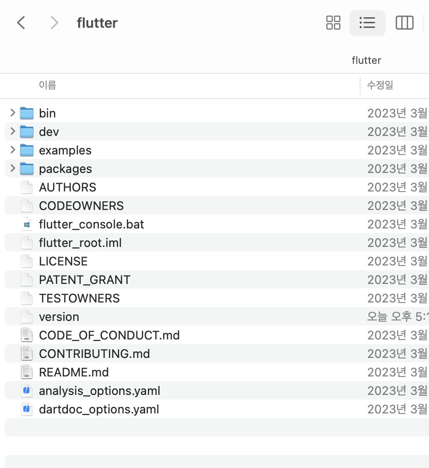Click the flutter_console.bat Windows icon
The width and height of the screenshot is (429, 468).
[x=27, y=224]
